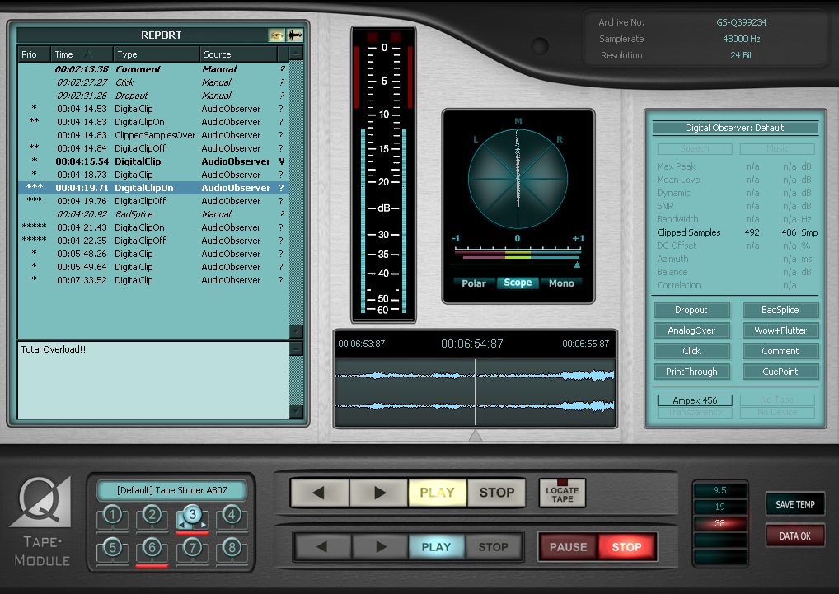Click the Q Tape-Module logo

click(41, 521)
